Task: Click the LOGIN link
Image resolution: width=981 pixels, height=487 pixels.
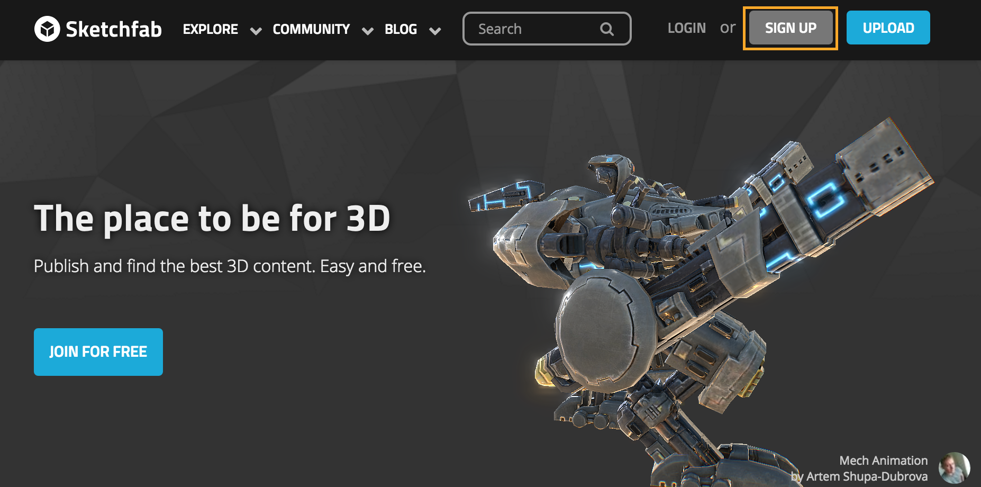Action: tap(686, 28)
